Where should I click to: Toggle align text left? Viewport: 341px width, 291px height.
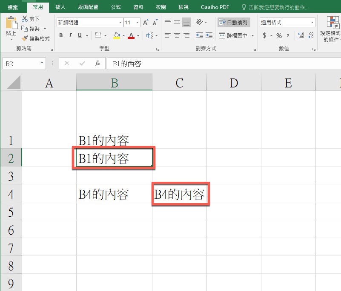167,35
